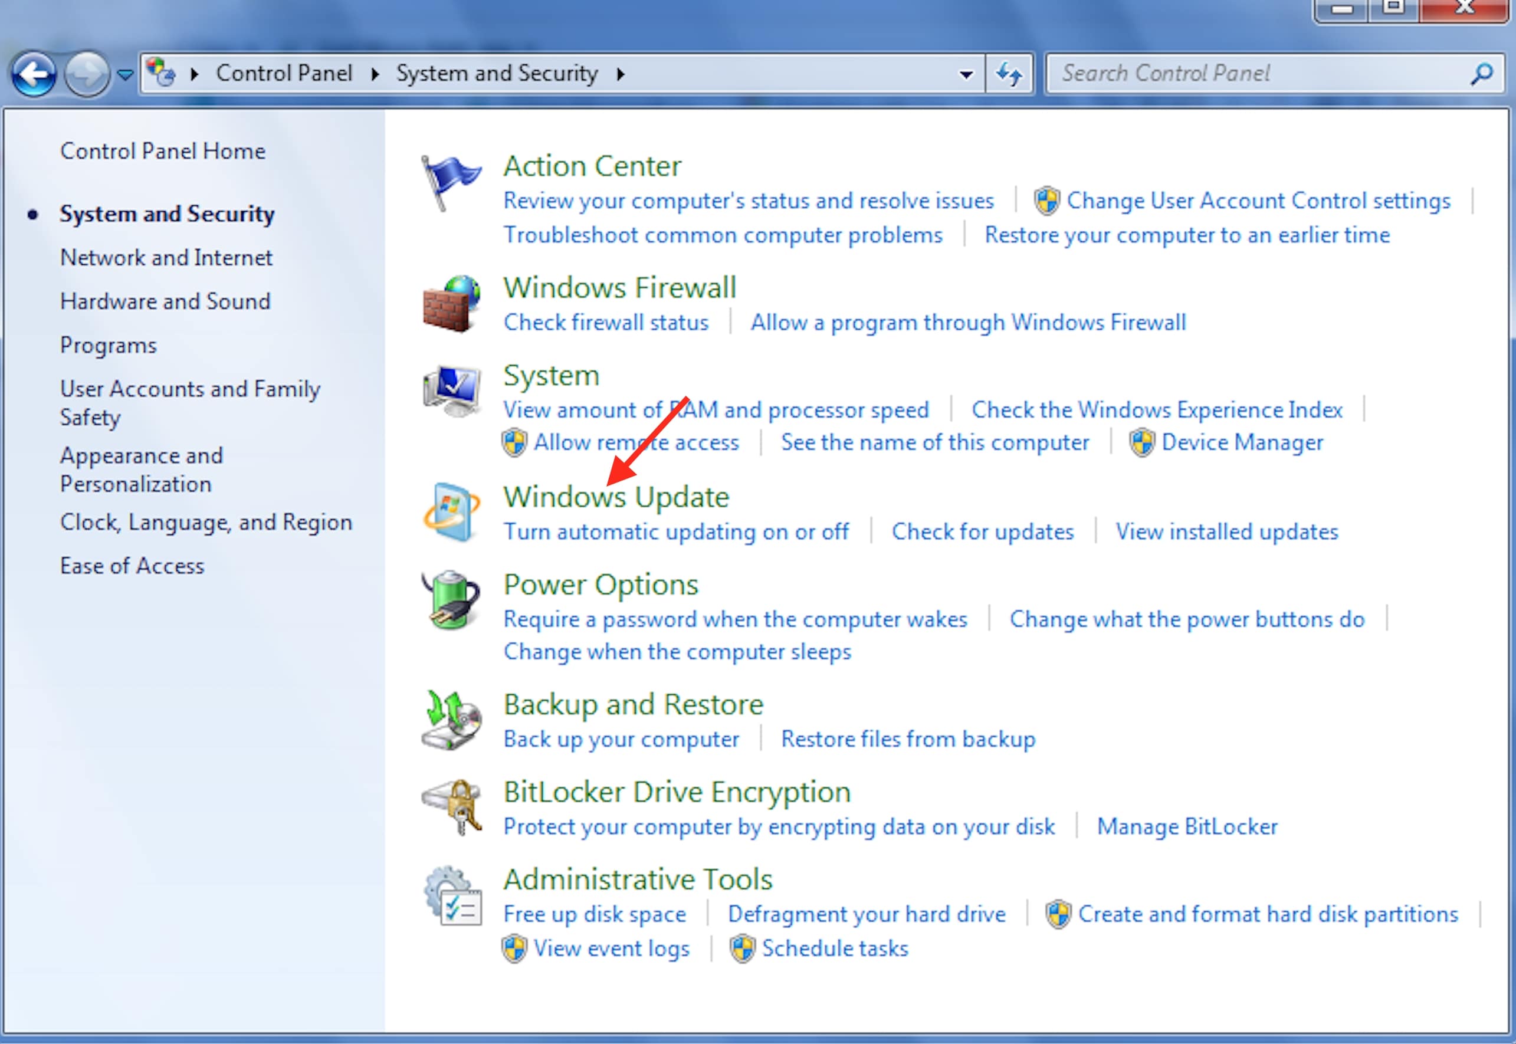This screenshot has width=1516, height=1044.
Task: Click shield icon beside Schedule tasks
Action: [x=742, y=948]
